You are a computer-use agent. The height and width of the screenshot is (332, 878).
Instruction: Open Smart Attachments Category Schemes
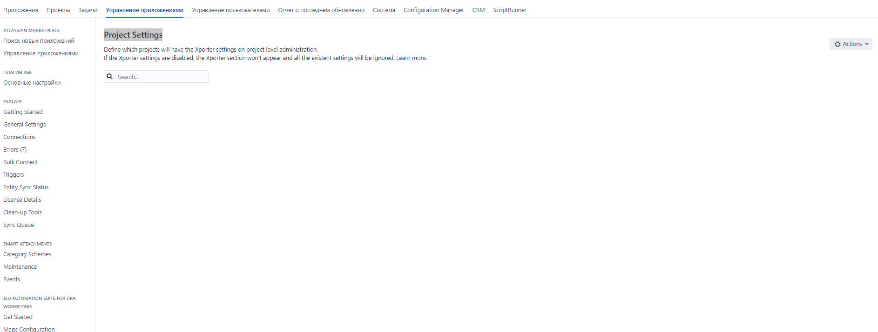27,254
